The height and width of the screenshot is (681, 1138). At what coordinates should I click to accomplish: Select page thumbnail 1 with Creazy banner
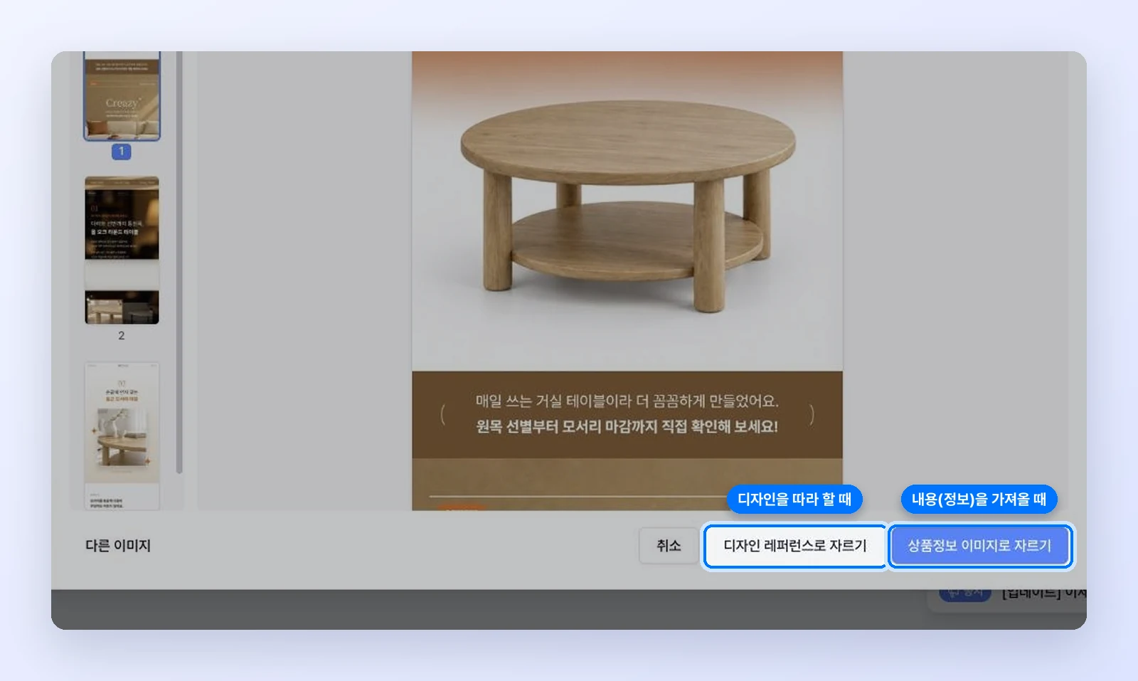coord(122,95)
